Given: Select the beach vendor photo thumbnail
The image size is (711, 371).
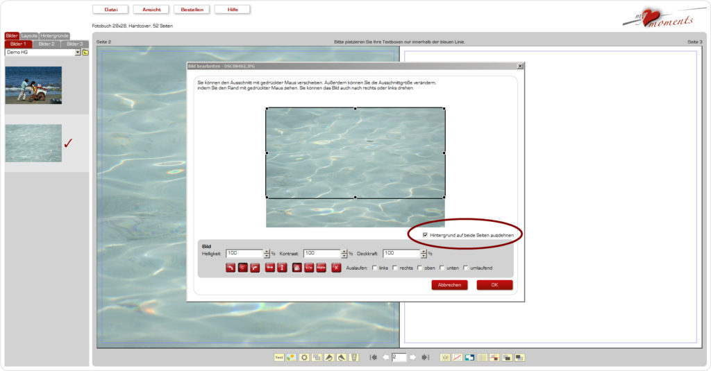Looking at the screenshot, I should 33,85.
